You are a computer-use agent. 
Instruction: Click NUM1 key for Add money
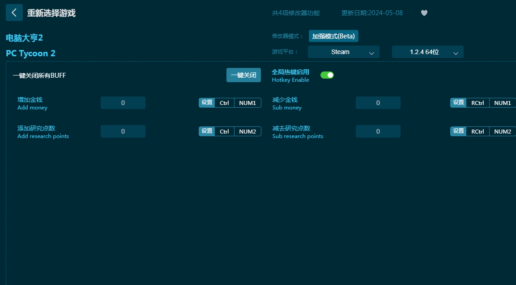pyautogui.click(x=247, y=103)
